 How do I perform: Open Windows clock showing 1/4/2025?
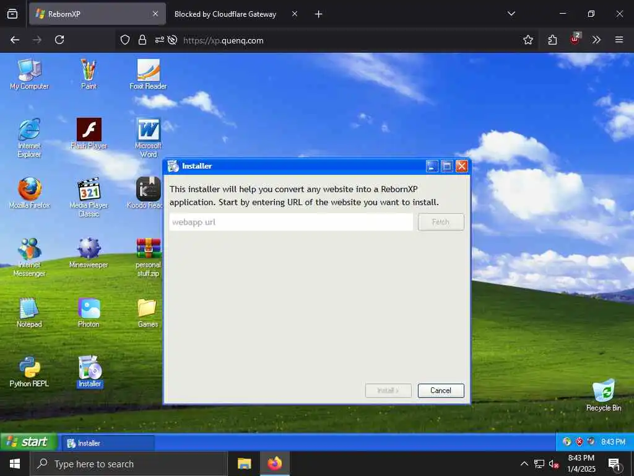pos(581,464)
